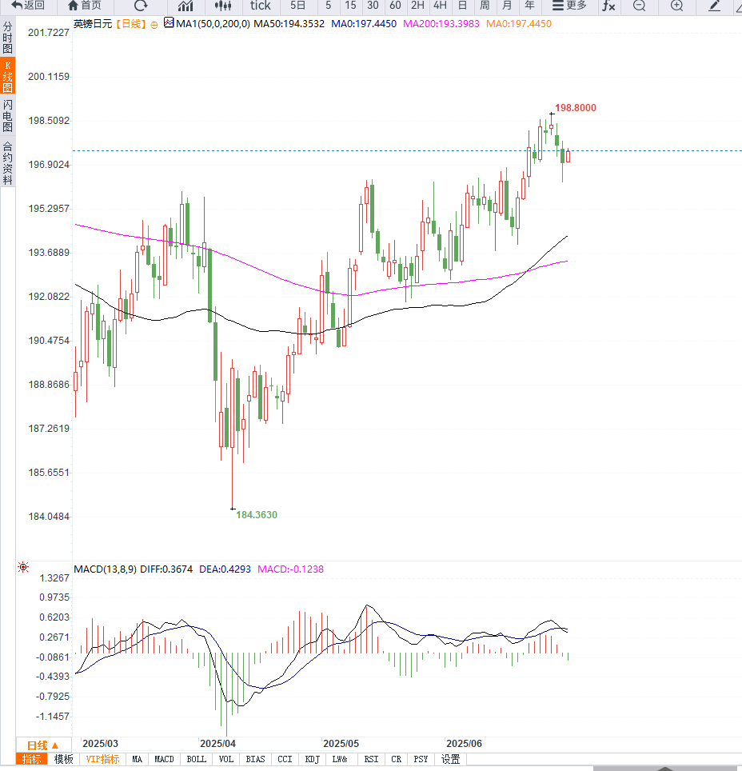Select the 模板 tab at bottom

63,759
